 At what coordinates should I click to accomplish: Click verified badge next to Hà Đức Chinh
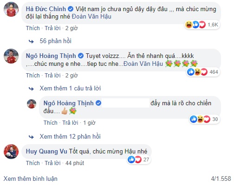tap(71, 9)
